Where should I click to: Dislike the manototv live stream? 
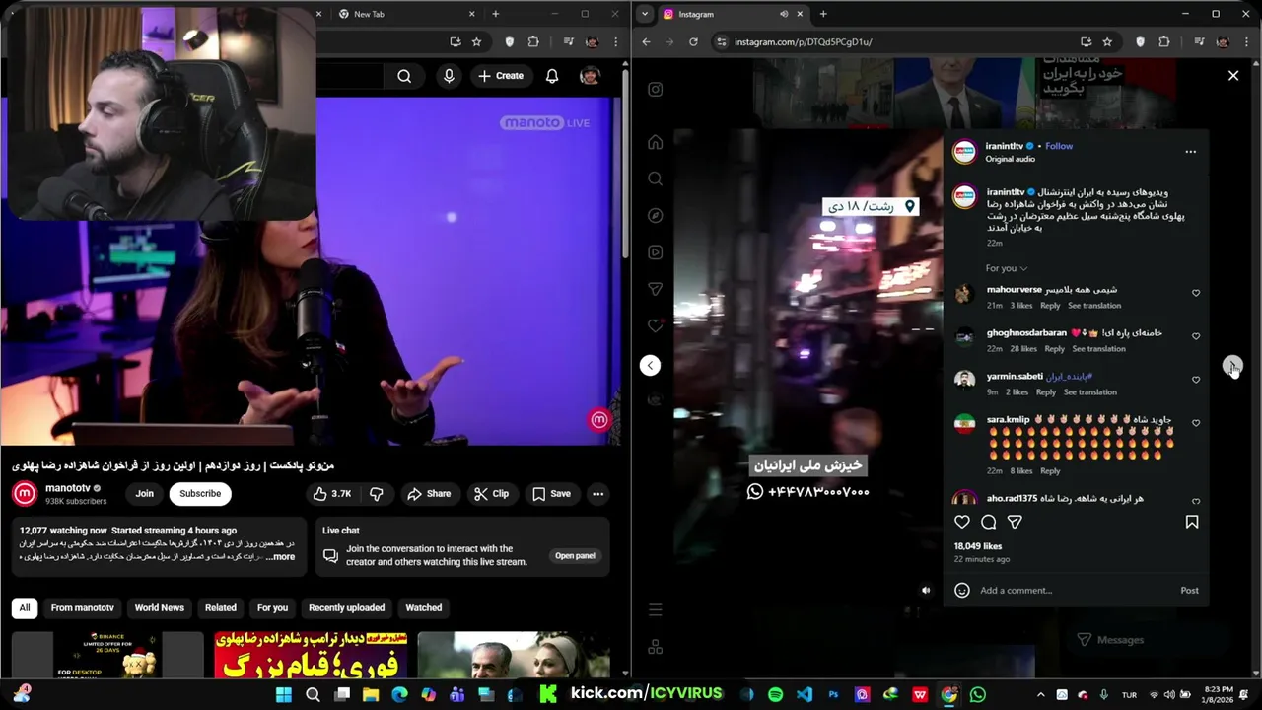pos(376,494)
